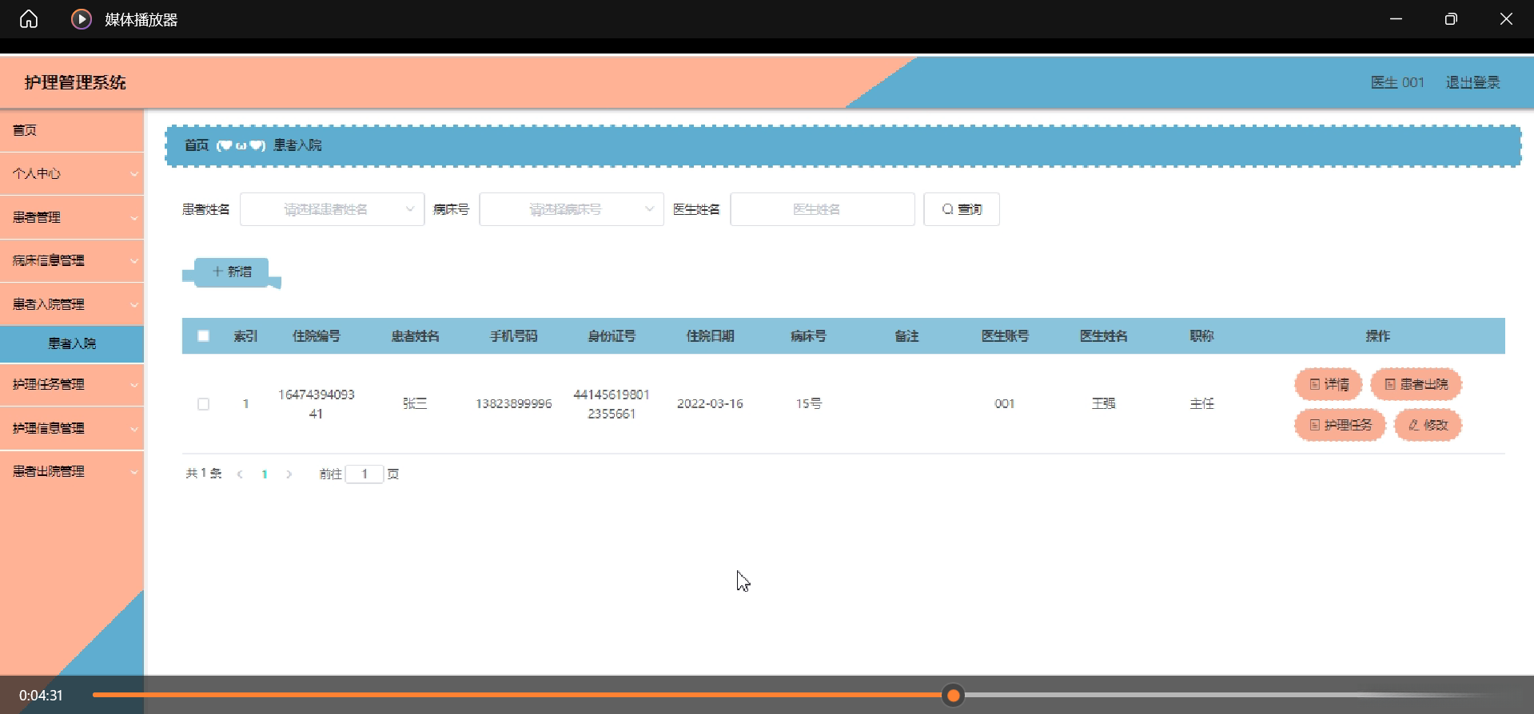Screen dimensions: 1534x714
Task: Open 详情 for patient 张三
Action: pyautogui.click(x=1329, y=384)
